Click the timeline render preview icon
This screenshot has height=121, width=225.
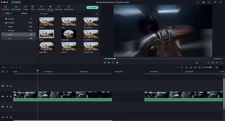pos(177,68)
